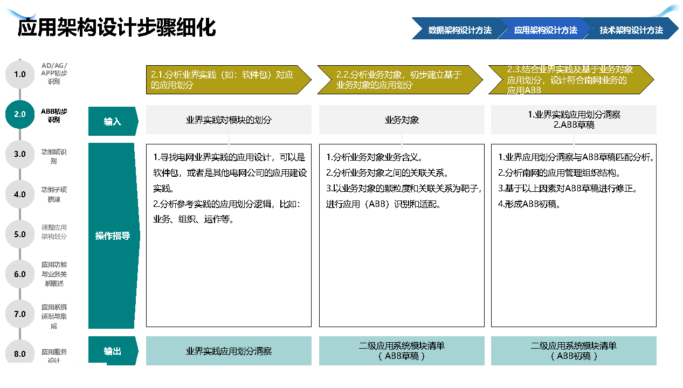Go to the 技术架构设计方法 tab
The width and height of the screenshot is (683, 388).
[x=631, y=30]
